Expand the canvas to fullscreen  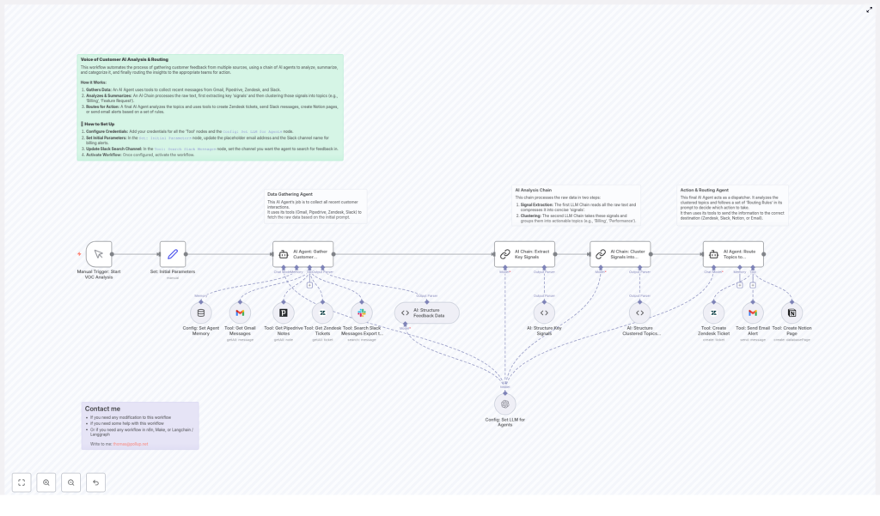coord(870,10)
